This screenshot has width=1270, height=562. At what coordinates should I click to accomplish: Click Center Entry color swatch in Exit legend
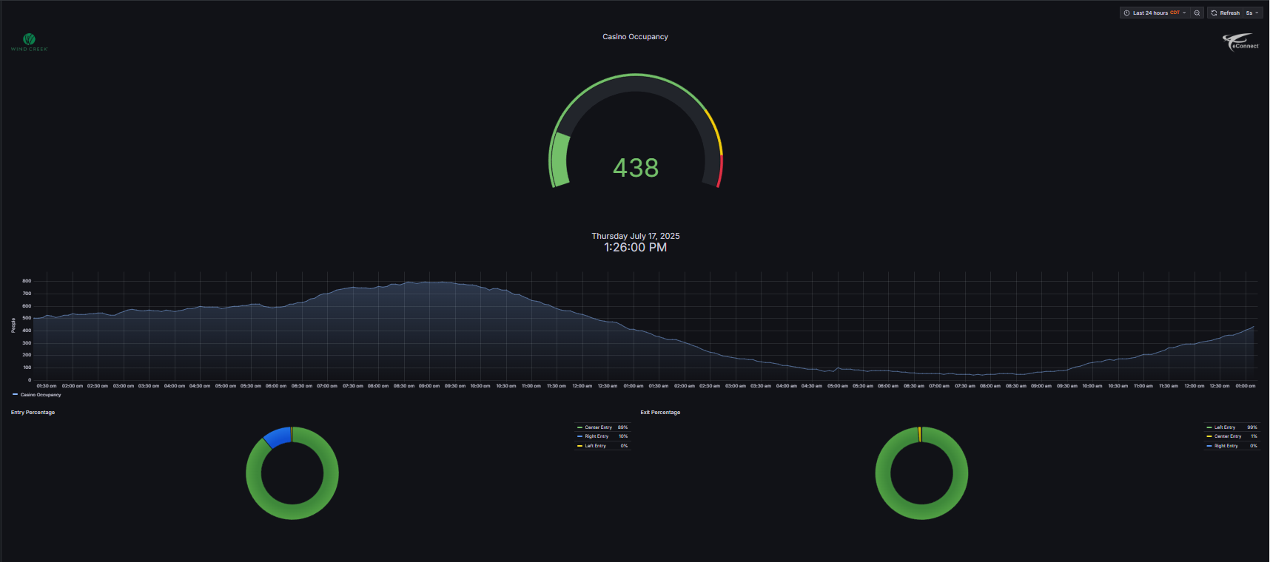1209,436
